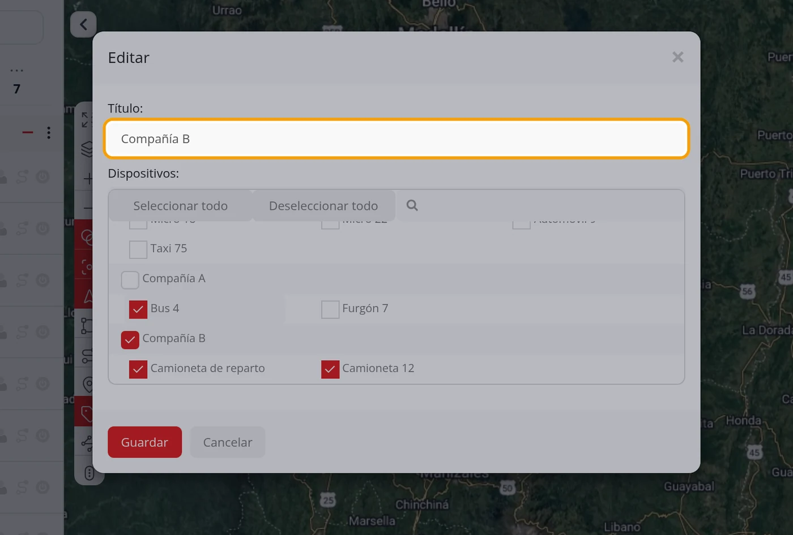Select the Compañía A group checkbox

(130, 279)
